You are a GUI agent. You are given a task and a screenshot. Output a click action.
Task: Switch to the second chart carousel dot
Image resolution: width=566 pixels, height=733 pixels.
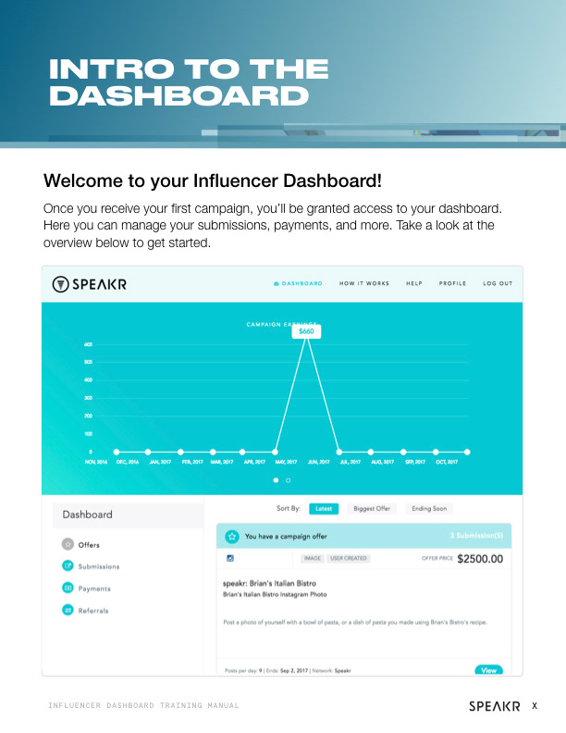(x=289, y=480)
